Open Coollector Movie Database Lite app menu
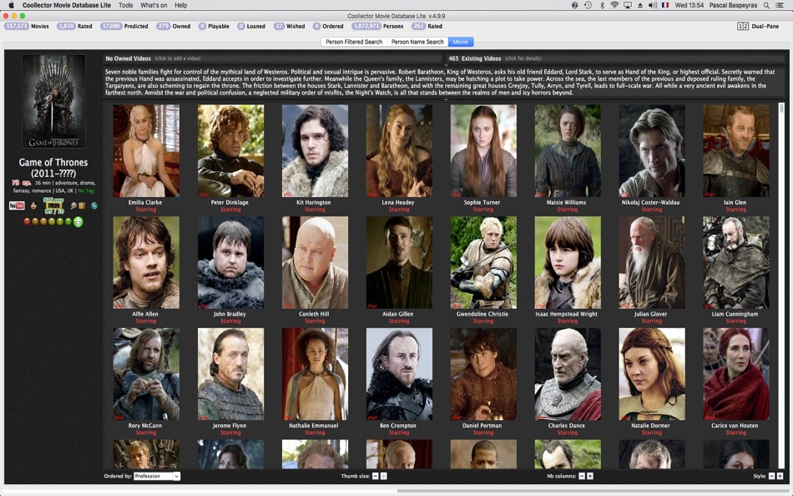This screenshot has height=496, width=793. tap(66, 5)
